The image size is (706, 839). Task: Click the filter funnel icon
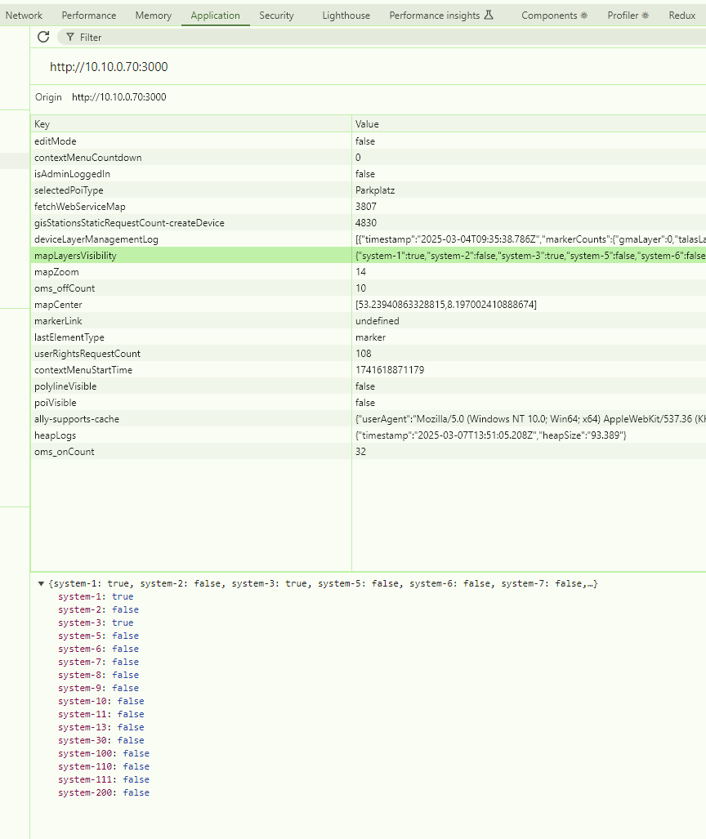(x=70, y=38)
